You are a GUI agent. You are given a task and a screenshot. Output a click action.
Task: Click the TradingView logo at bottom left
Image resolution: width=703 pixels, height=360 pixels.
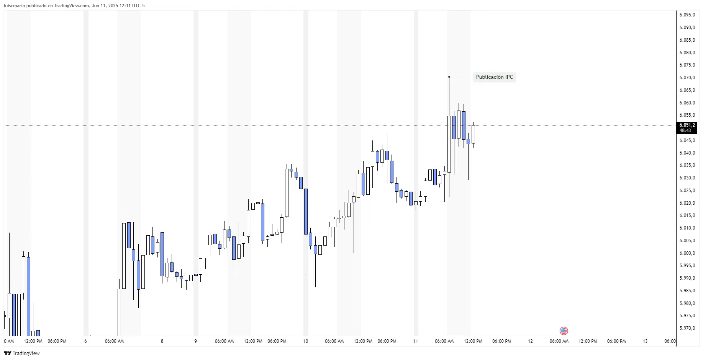tap(7, 353)
